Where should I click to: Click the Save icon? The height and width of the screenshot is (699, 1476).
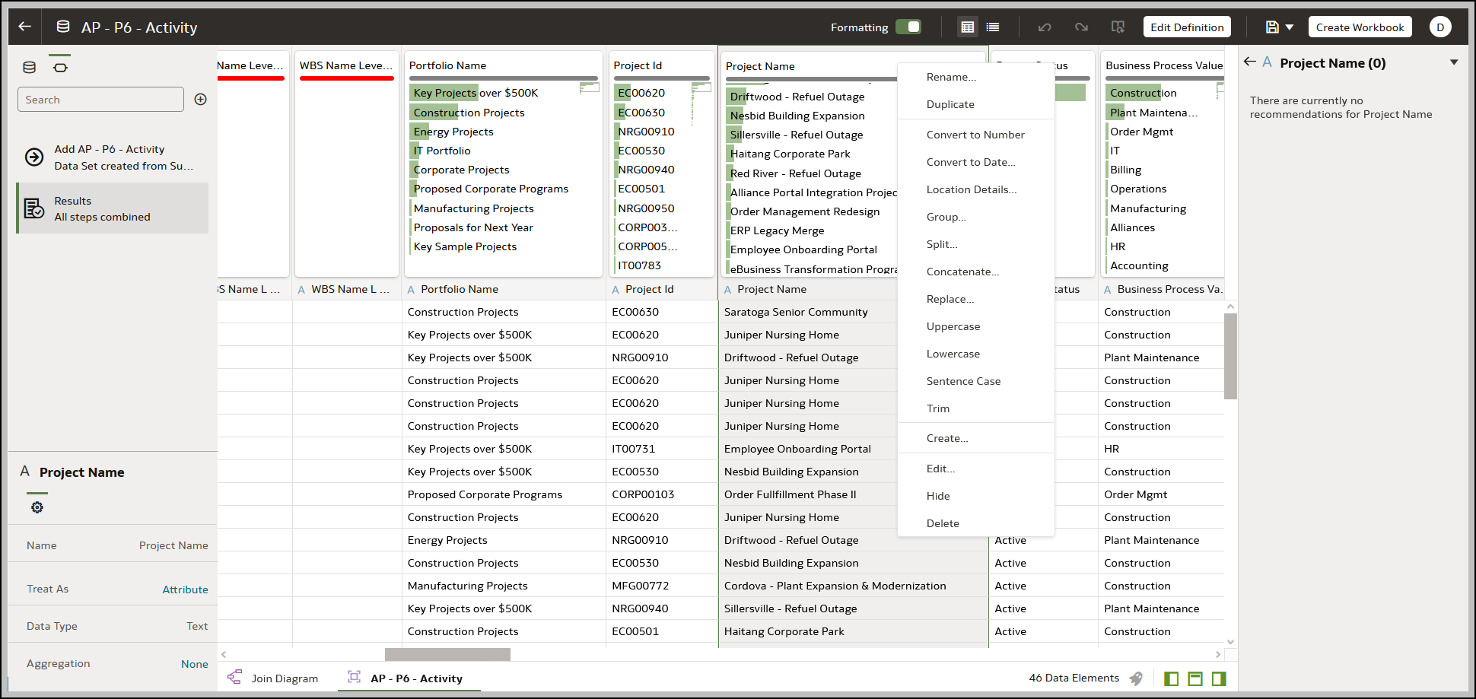pos(1272,27)
